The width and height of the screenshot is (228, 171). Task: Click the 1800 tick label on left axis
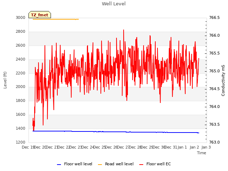pyautogui.click(x=21, y=100)
